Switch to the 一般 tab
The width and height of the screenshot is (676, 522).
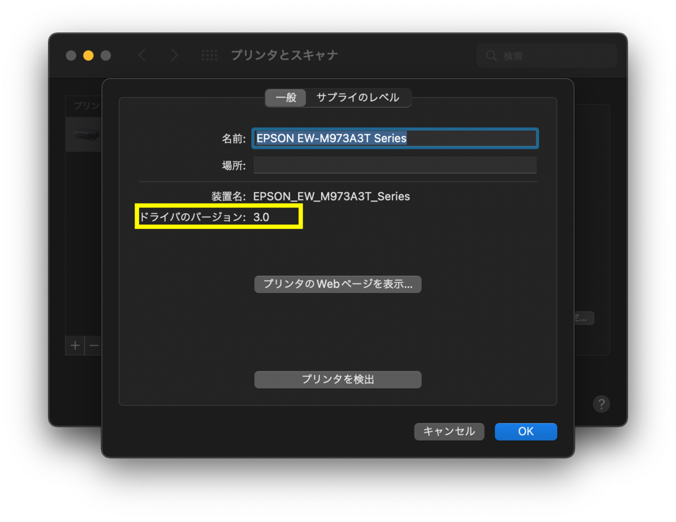coord(286,98)
